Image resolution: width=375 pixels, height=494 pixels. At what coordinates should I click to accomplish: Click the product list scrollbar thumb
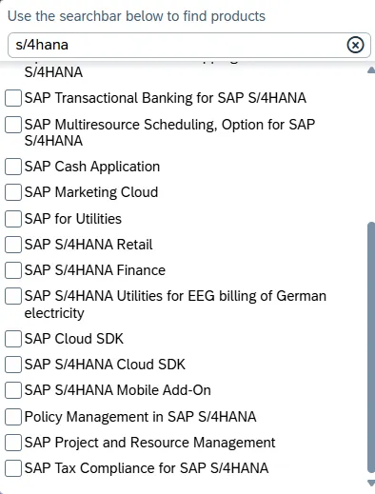(371, 347)
